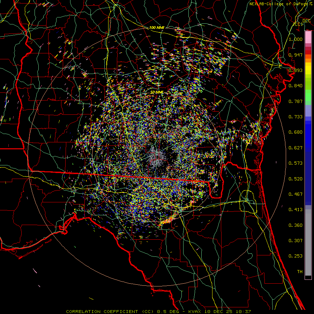Viewport: 314px width, 314px height.
Task: Click the 0.520 value on the color scale
Action: [x=296, y=179]
